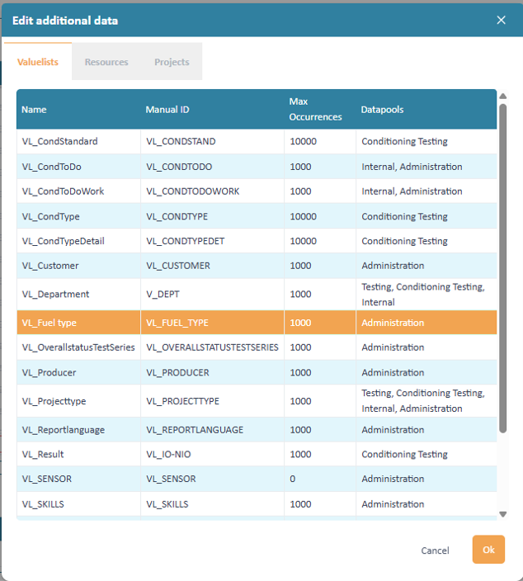
Task: Open the Resources tab
Action: point(106,62)
